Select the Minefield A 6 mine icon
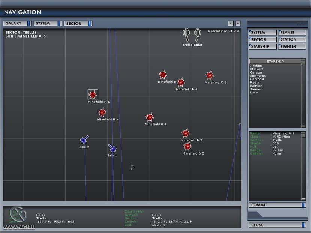 [93, 95]
